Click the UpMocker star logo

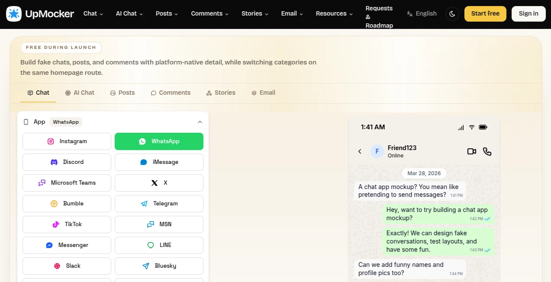click(14, 14)
